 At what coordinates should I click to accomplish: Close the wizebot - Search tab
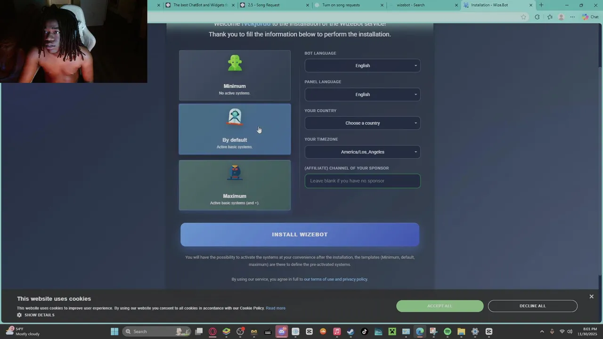point(456,5)
